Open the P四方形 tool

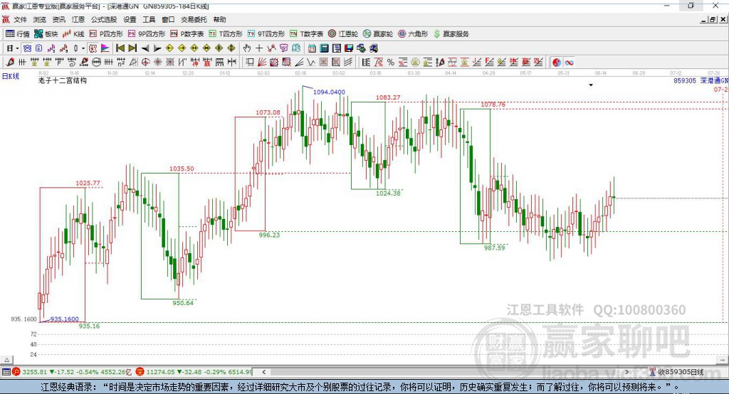coord(106,34)
